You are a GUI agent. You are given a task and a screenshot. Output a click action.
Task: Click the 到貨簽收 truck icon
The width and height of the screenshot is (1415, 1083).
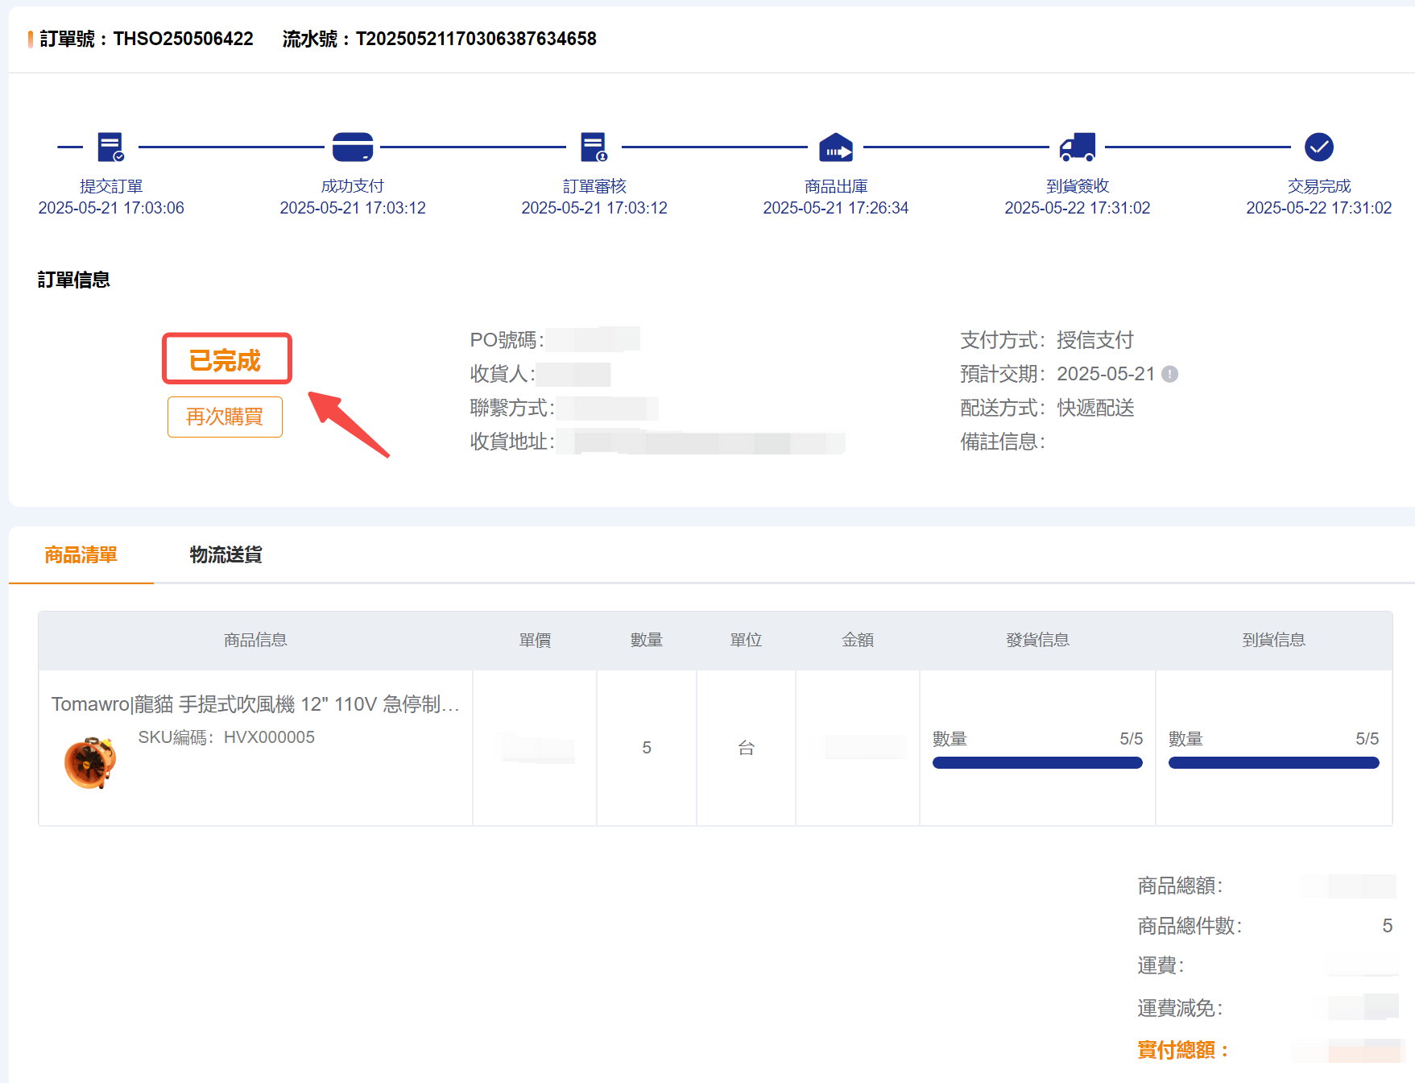pyautogui.click(x=1077, y=147)
